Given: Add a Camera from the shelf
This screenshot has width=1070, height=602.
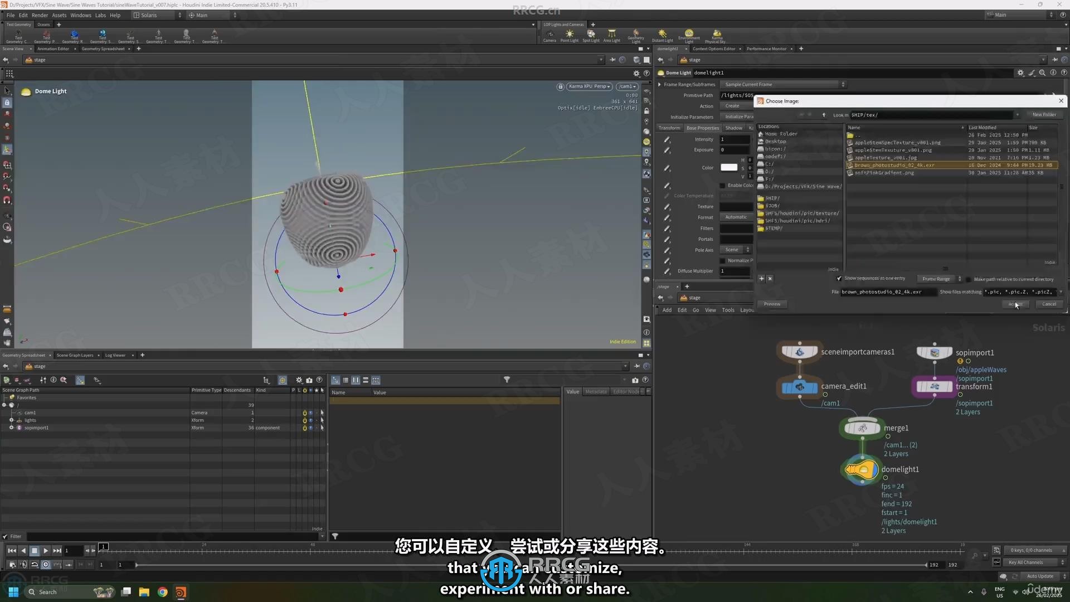Looking at the screenshot, I should [x=549, y=36].
